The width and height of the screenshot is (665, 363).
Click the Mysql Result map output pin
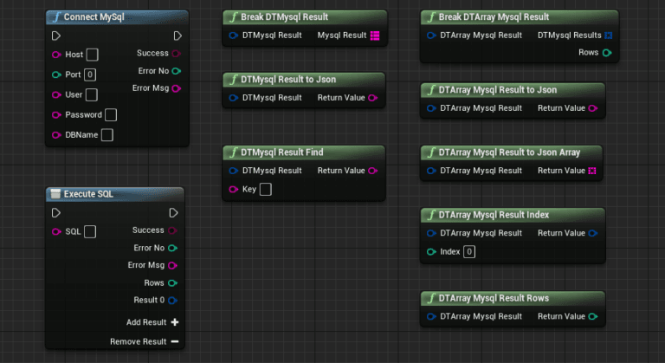tap(375, 36)
